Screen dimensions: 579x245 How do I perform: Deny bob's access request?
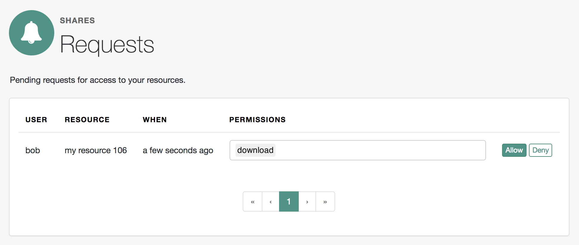coord(540,150)
